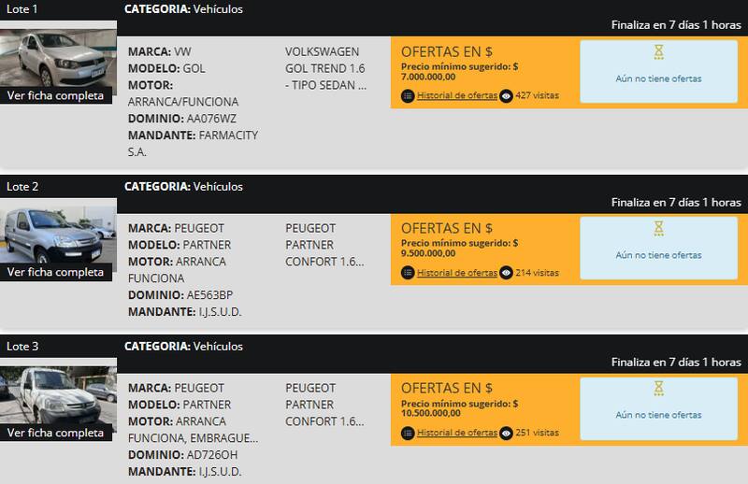Click the hourglass icon in Lote 2 offer box
This screenshot has height=484, width=748.
pos(658,229)
